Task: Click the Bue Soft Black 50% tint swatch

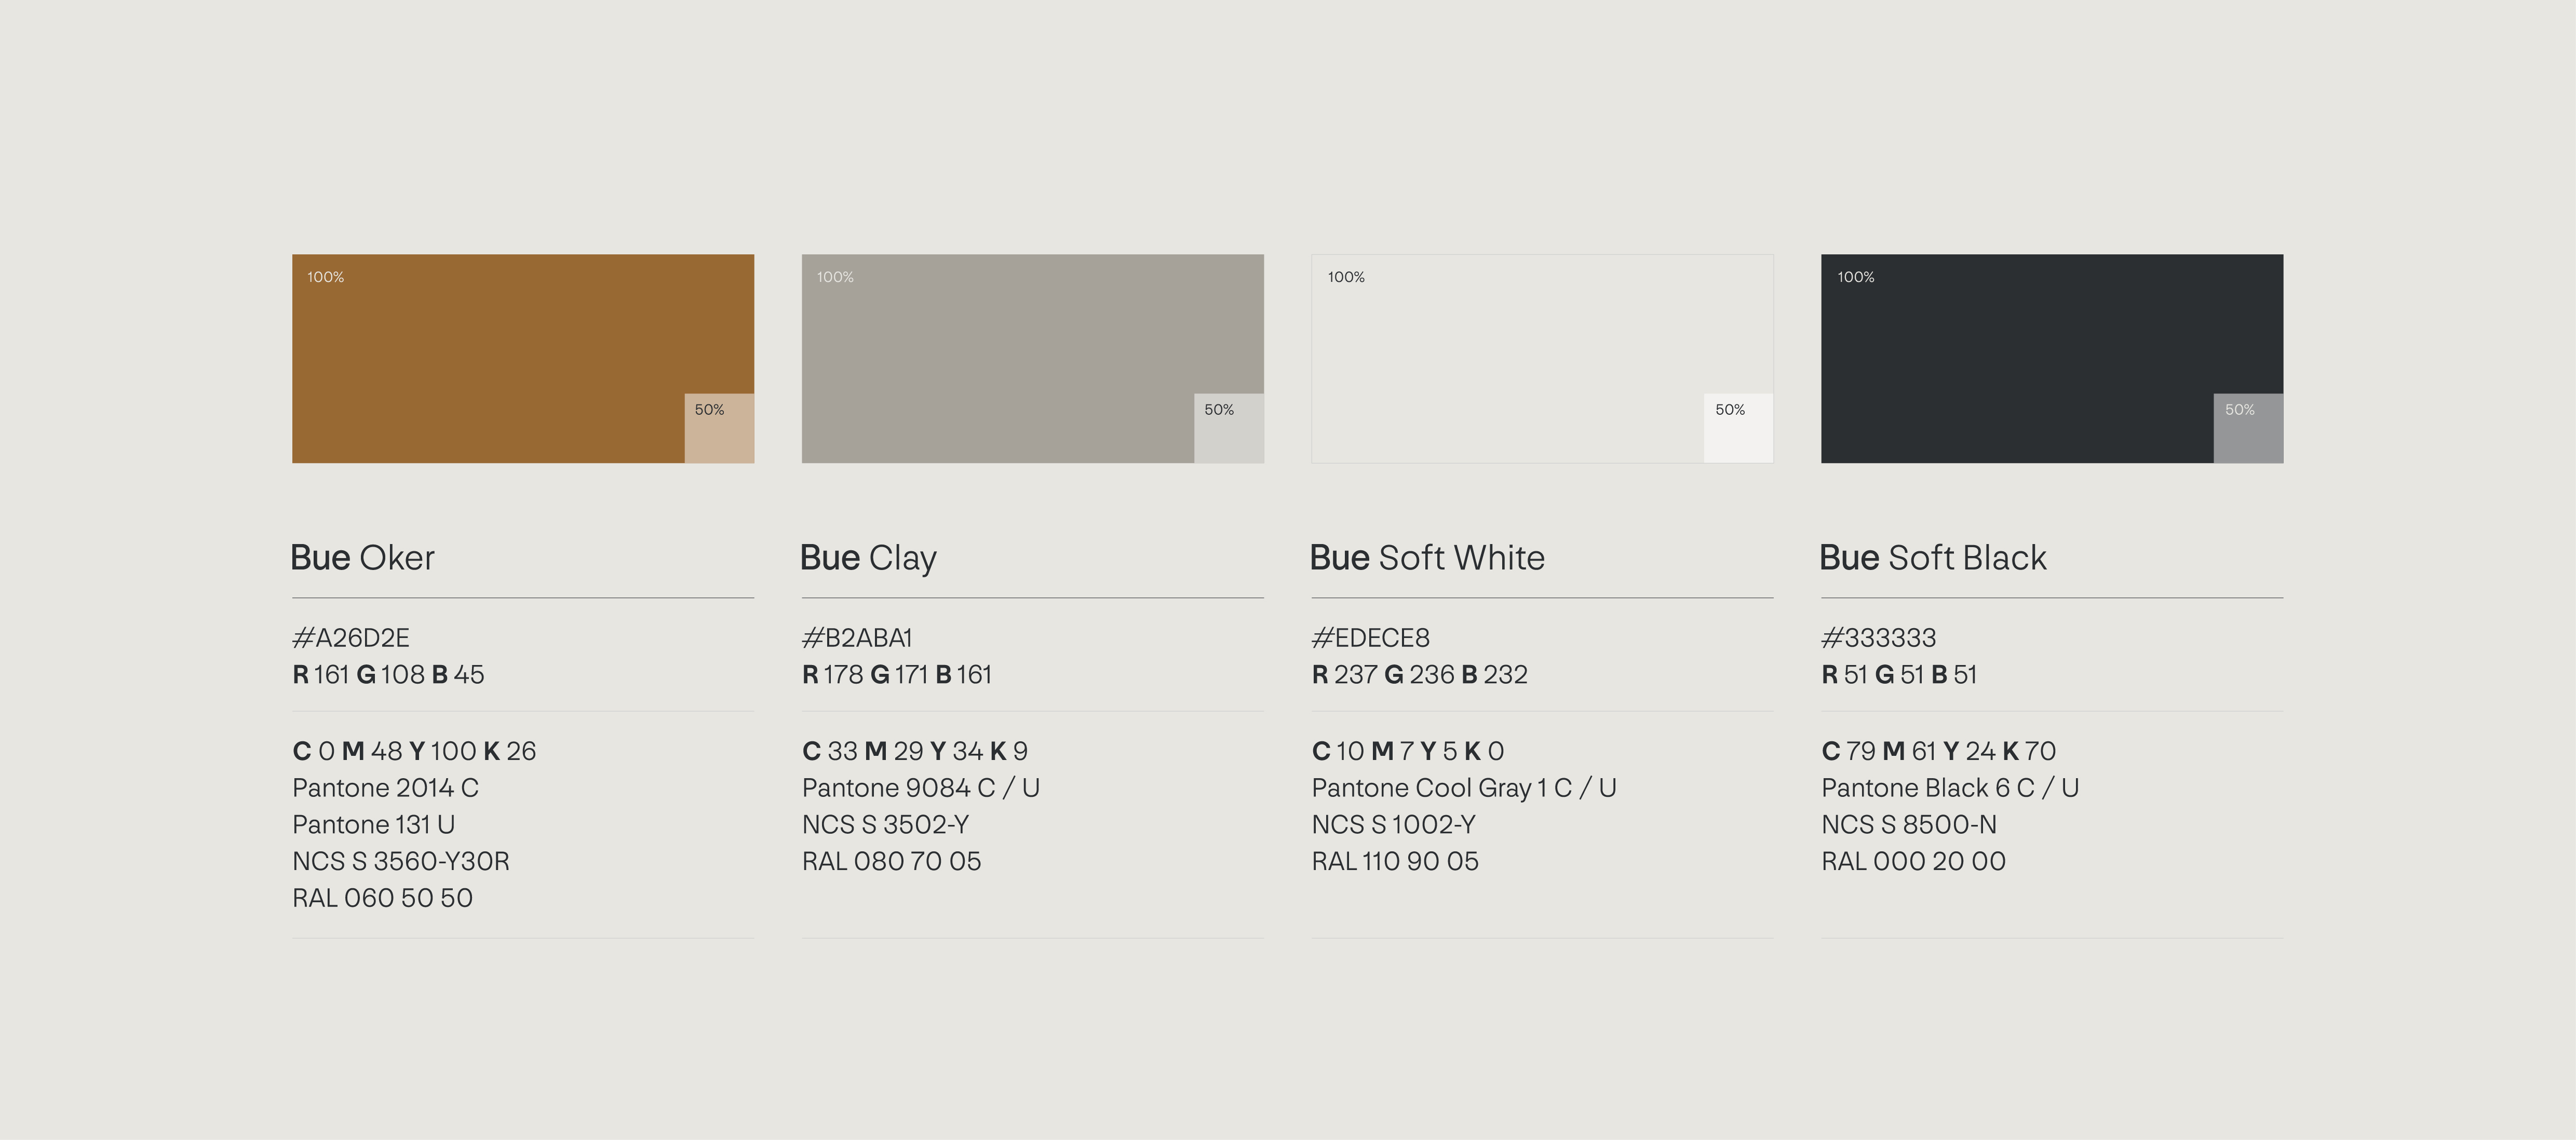Action: point(2248,428)
